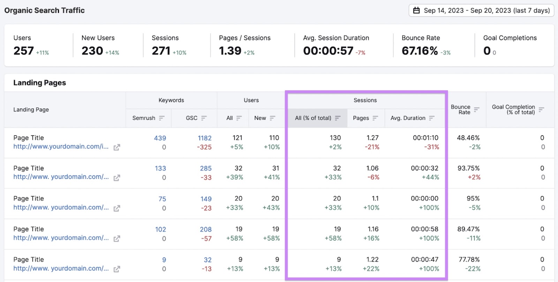Sort by New users column
The height and width of the screenshot is (282, 558).
click(272, 118)
